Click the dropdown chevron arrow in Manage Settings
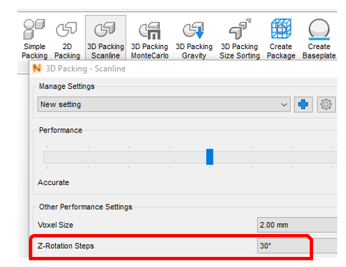This screenshot has height=267, width=346. tap(284, 105)
